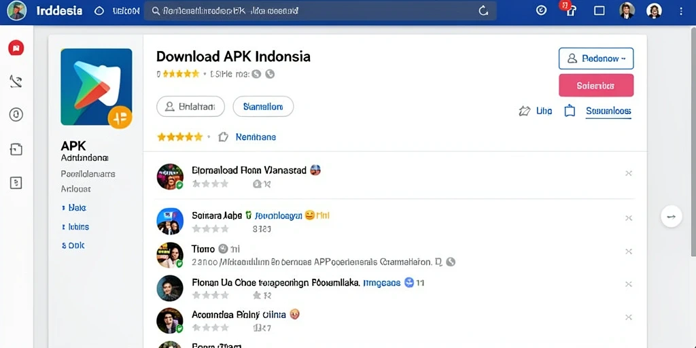
Task: Open avatar of Soitara Jabs review
Action: (x=170, y=221)
